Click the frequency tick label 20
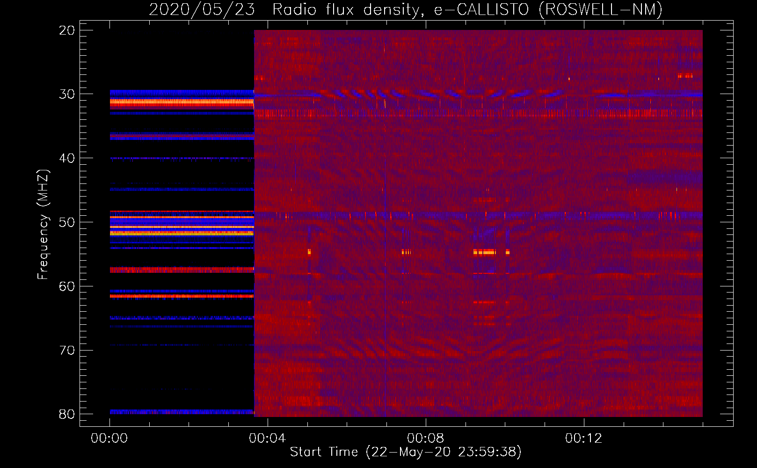The height and width of the screenshot is (468, 757). 67,30
